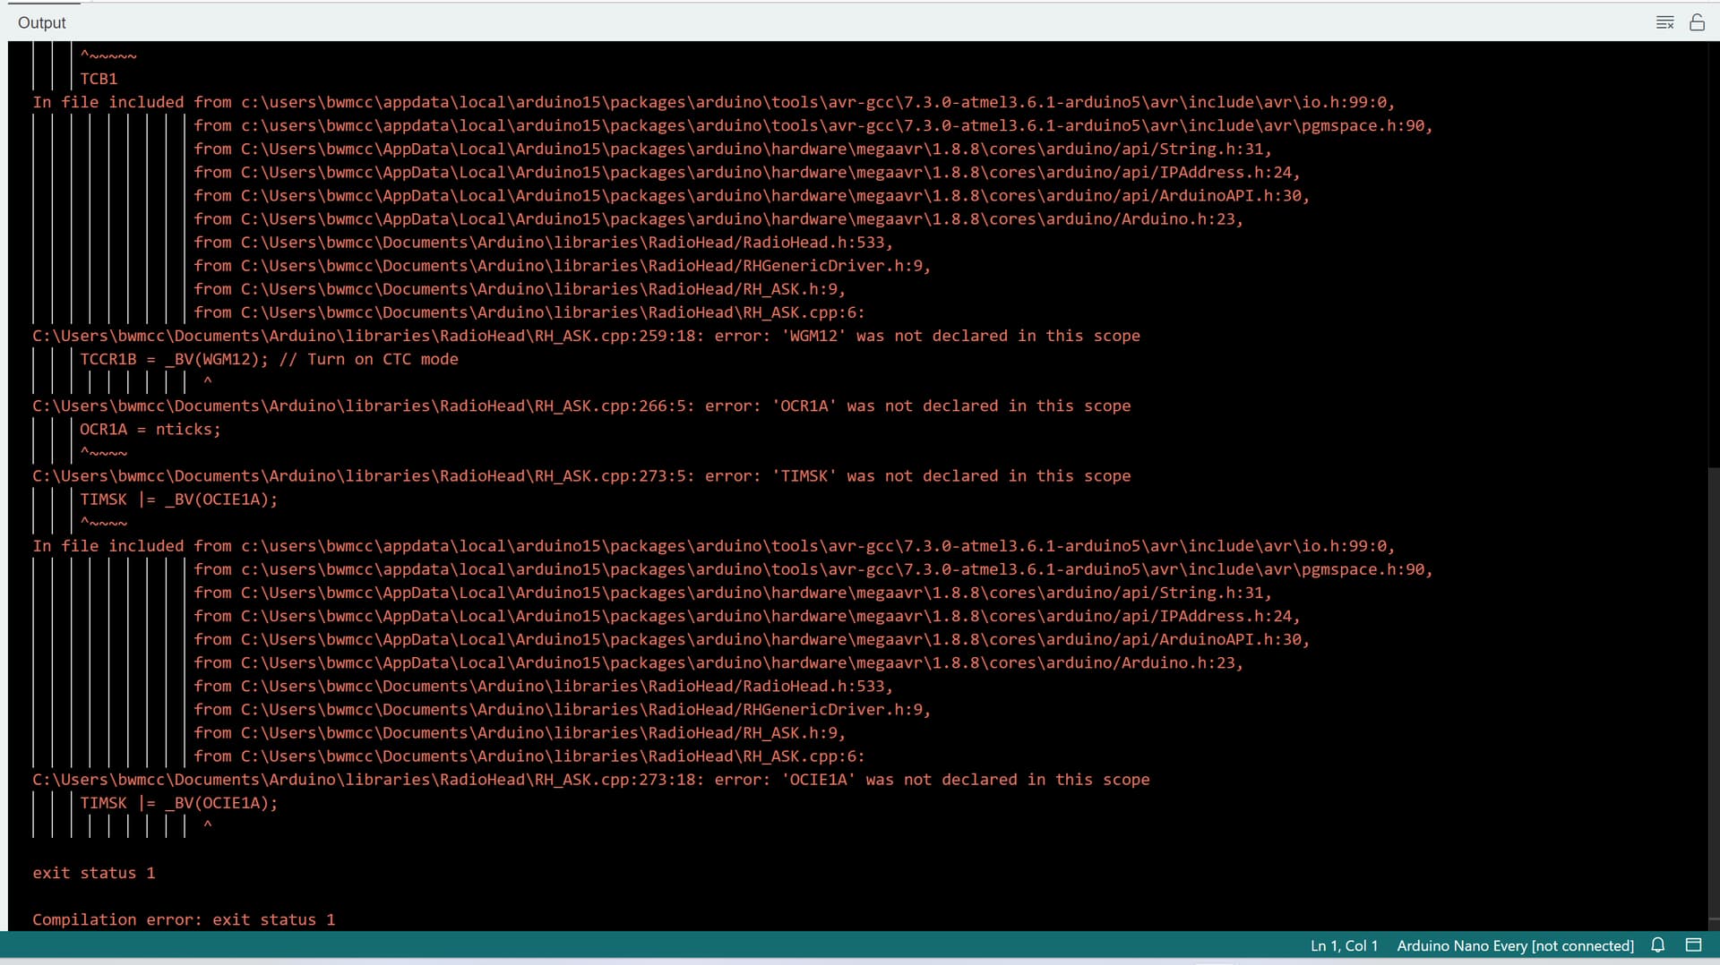
Task: Click the 'OCR1A = nticks;' code line
Action: [150, 429]
